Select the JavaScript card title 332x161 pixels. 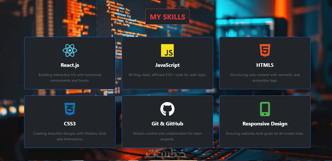click(167, 65)
